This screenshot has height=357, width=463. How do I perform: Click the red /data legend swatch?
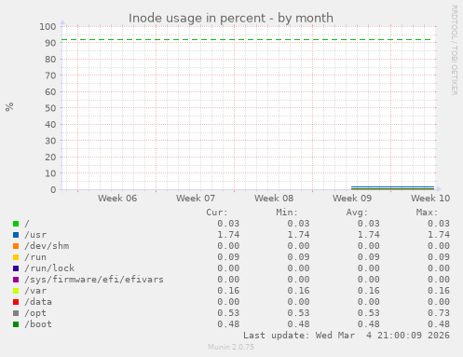[16, 302]
